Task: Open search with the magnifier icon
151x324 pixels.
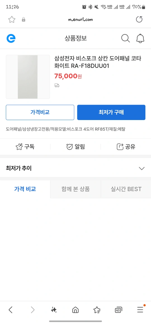Action: [x=125, y=38]
